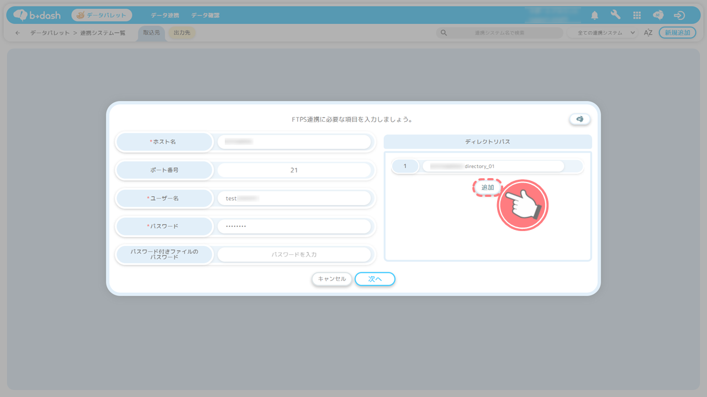Click the パスワード付きファイルのパスワード field
This screenshot has width=707, height=397.
294,255
